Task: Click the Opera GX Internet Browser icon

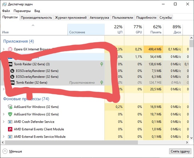Action: pos(10,49)
